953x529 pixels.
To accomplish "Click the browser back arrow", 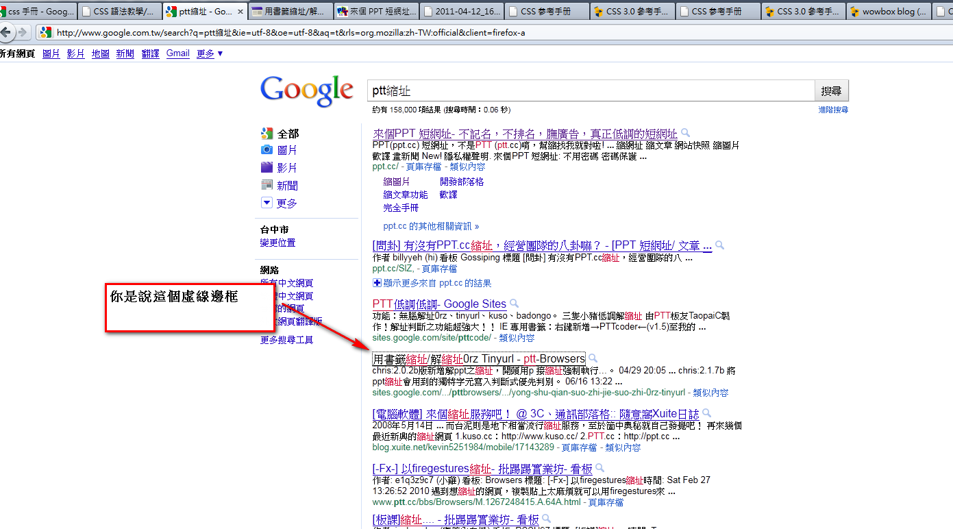I will coord(6,32).
